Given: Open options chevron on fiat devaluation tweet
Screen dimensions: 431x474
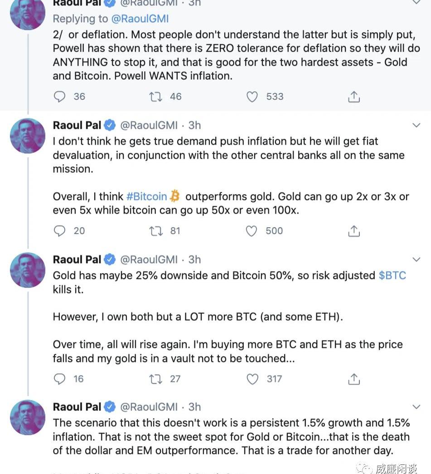Looking at the screenshot, I should (416, 125).
